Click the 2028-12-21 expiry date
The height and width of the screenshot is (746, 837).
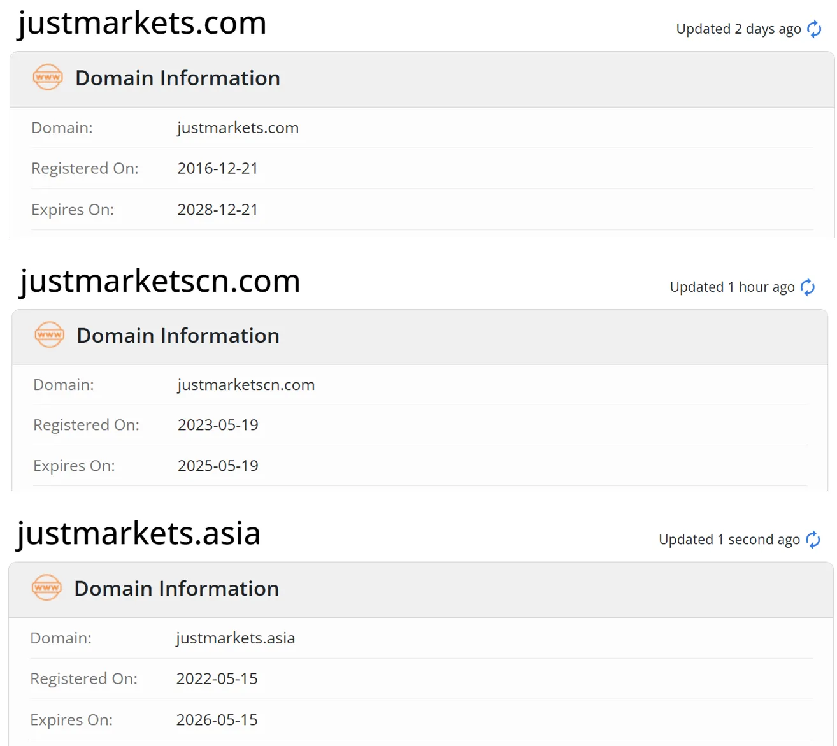[218, 210]
